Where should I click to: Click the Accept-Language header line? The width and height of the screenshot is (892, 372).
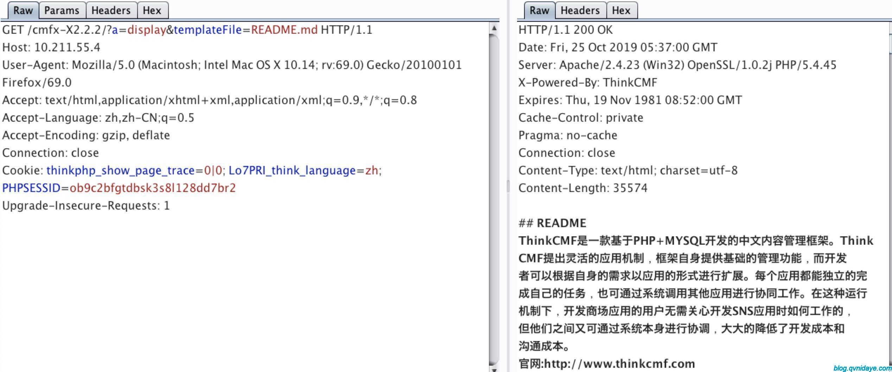(x=98, y=118)
